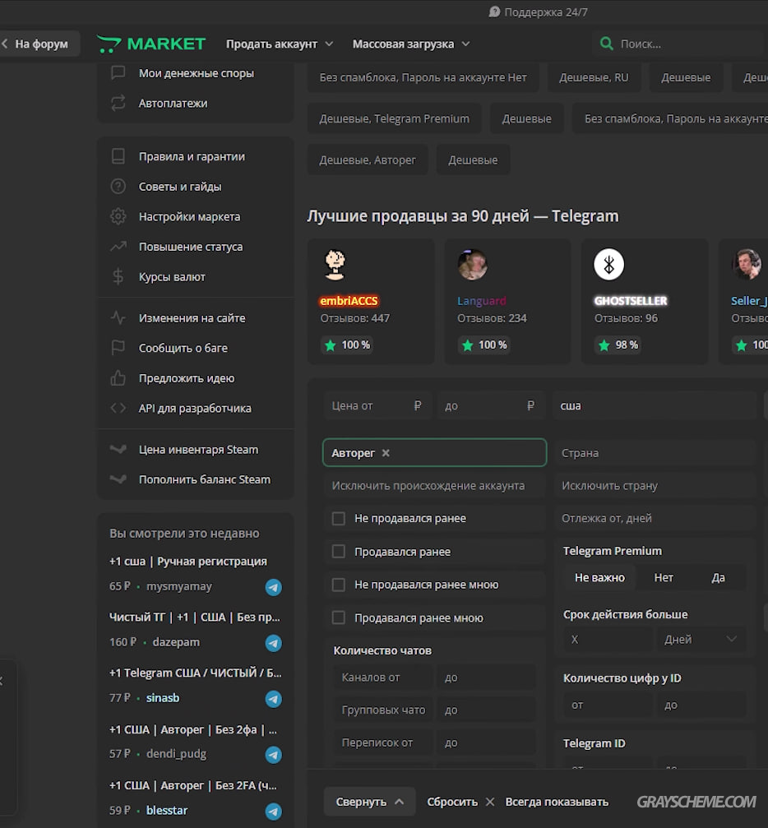Click Telegram icon next to sinasb listing
Viewport: 768px width, 828px height.
pyautogui.click(x=273, y=699)
